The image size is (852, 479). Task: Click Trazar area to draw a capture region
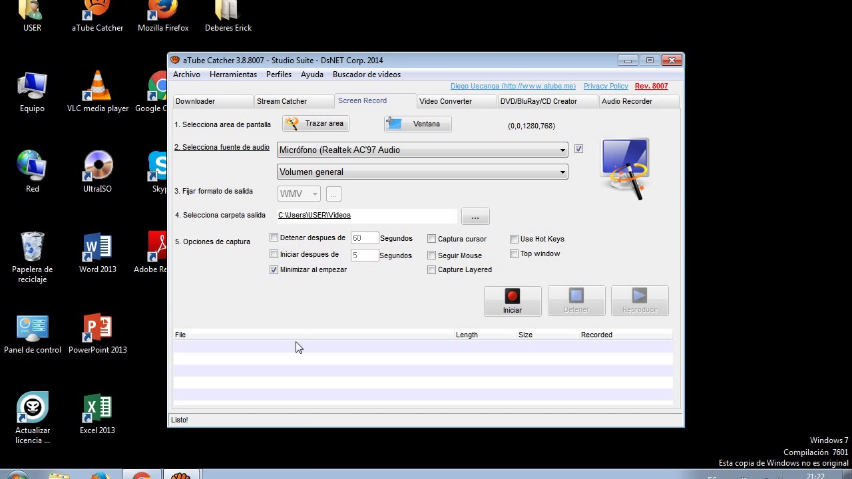[x=316, y=124]
